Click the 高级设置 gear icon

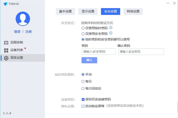click(6, 58)
